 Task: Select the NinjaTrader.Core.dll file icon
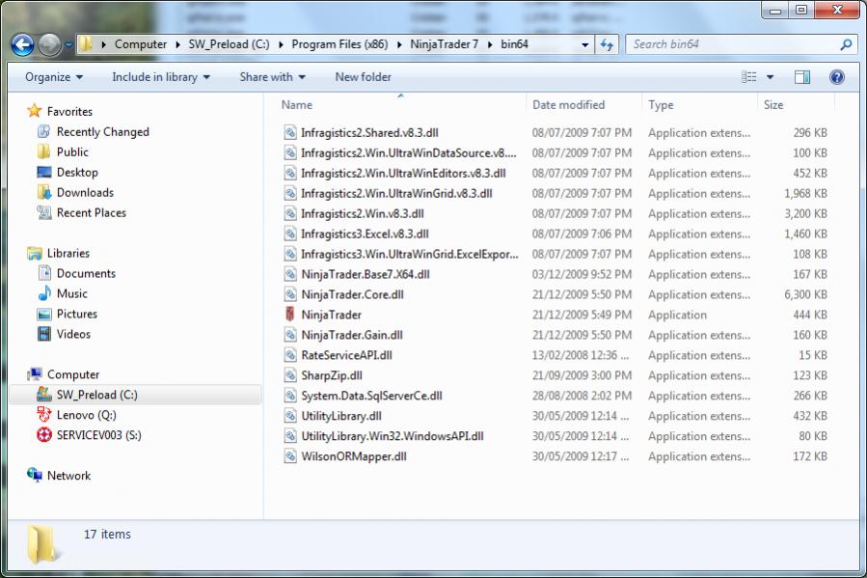pyautogui.click(x=289, y=294)
